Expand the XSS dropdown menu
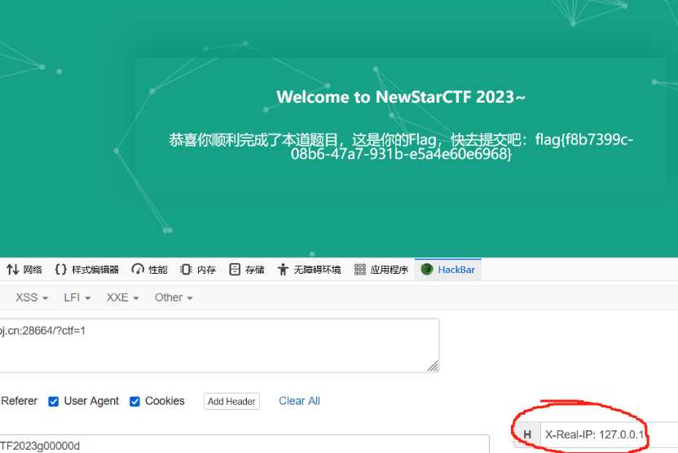This screenshot has width=678, height=453. pyautogui.click(x=32, y=297)
